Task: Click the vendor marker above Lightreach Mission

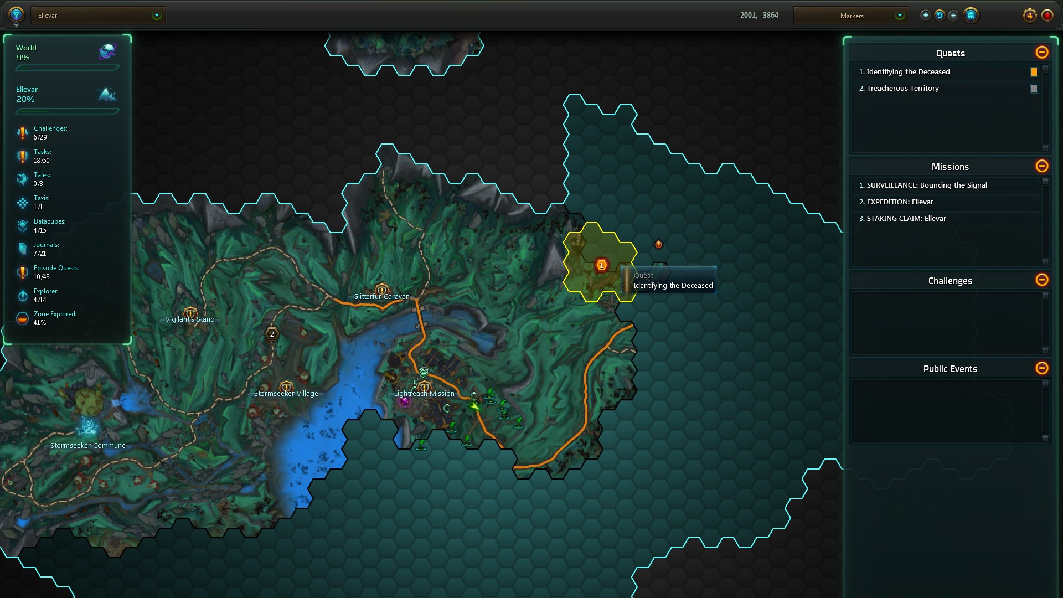Action: (424, 373)
